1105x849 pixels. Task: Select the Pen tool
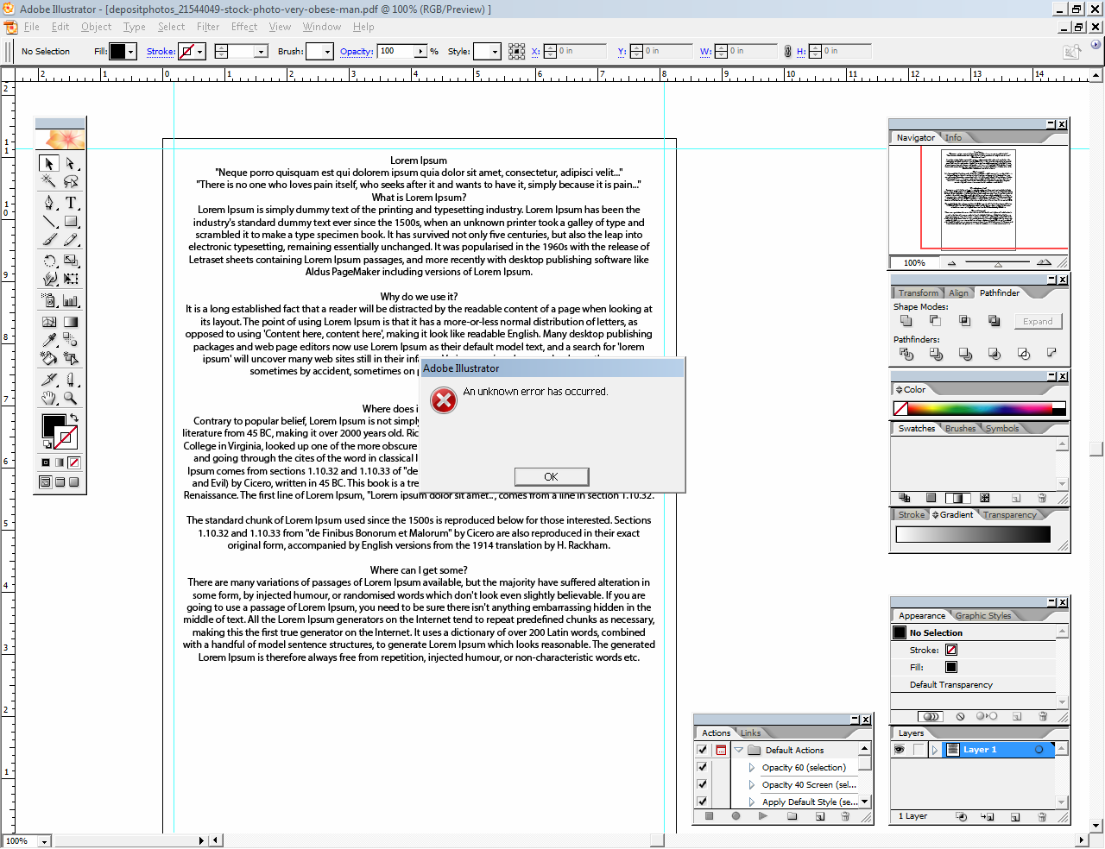(x=49, y=203)
